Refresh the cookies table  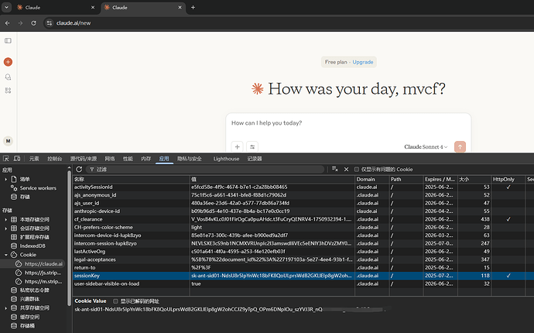pos(79,170)
